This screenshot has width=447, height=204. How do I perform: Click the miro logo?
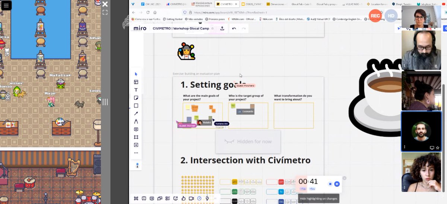tap(140, 28)
